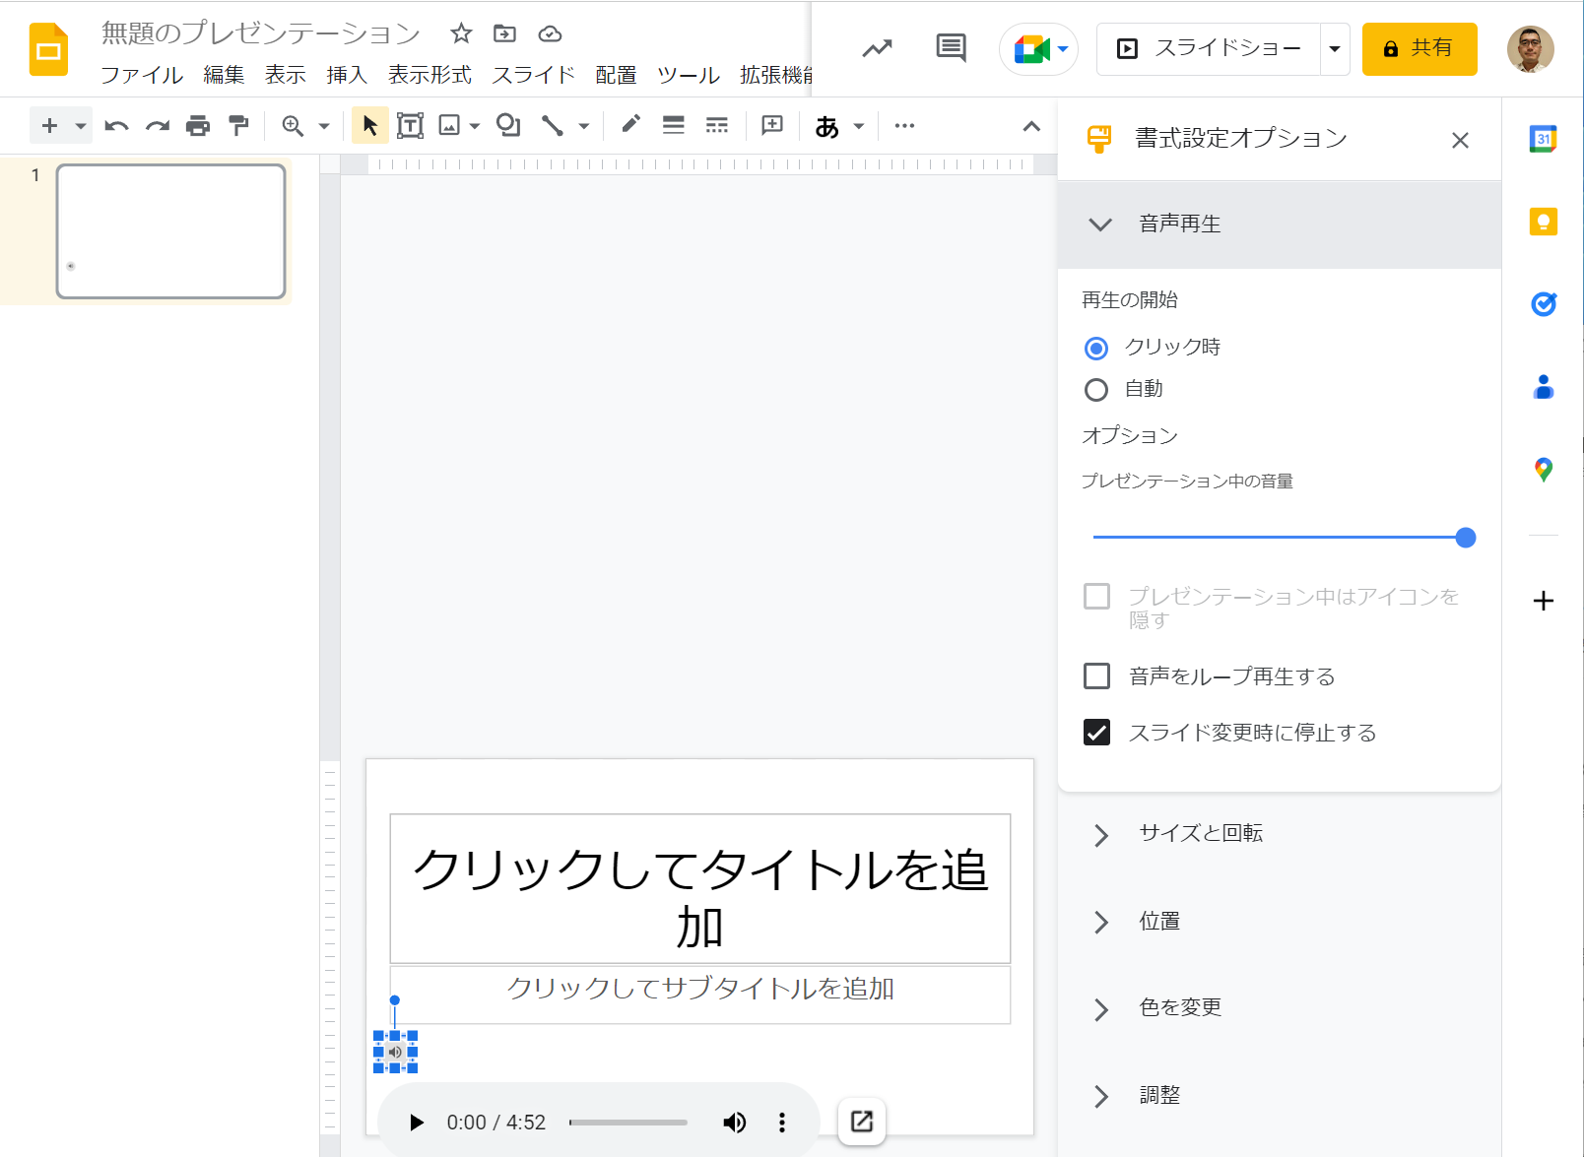This screenshot has width=1584, height=1157.
Task: Enable audio loop playback (音声をループ再生する)
Action: pyautogui.click(x=1096, y=675)
